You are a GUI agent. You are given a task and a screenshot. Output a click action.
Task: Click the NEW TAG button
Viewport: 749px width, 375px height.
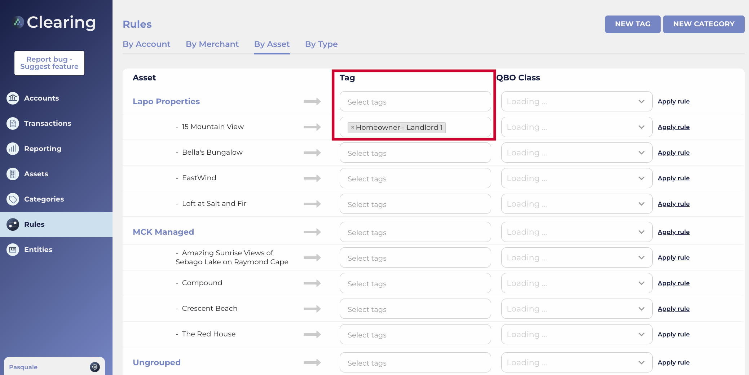[x=633, y=24]
